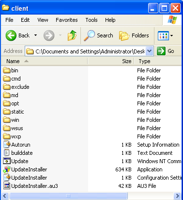Image resolution: width=183 pixels, height=200 pixels.
Task: Click the Views icon button
Action: tap(163, 35)
